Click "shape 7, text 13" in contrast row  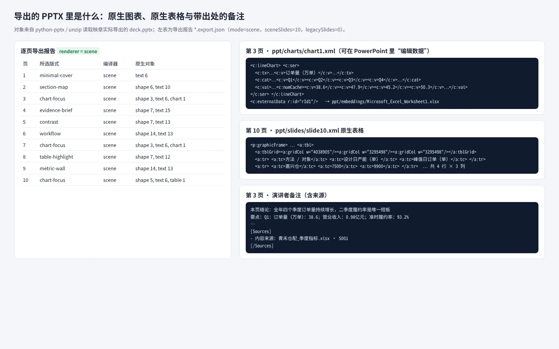pos(153,122)
